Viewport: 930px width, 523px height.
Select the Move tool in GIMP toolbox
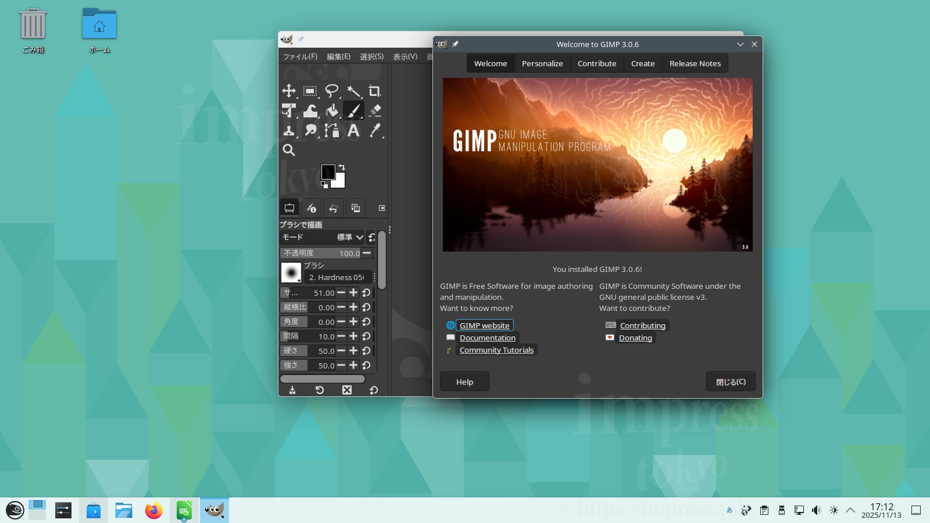click(289, 91)
